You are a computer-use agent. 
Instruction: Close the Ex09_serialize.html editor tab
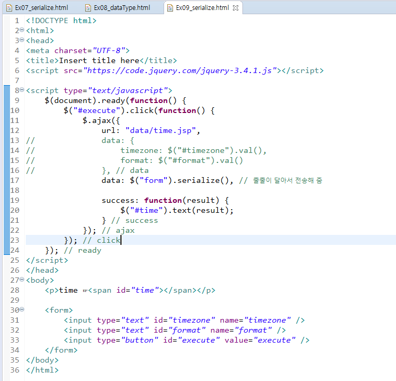tap(236, 8)
